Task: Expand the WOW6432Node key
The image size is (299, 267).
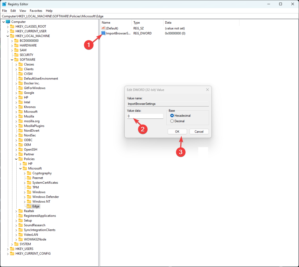Action: (16, 239)
